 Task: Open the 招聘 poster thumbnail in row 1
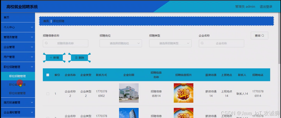tap(184, 93)
